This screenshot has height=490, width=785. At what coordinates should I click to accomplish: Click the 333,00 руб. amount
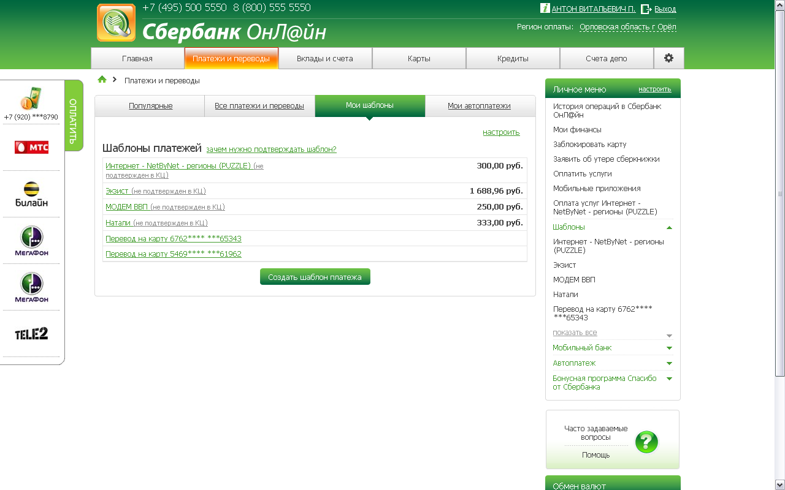[500, 222]
